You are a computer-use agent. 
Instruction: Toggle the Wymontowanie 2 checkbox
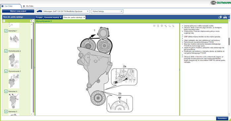click(6, 51)
